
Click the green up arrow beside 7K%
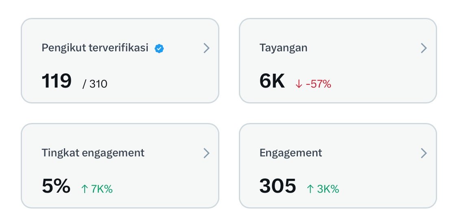[85, 189]
